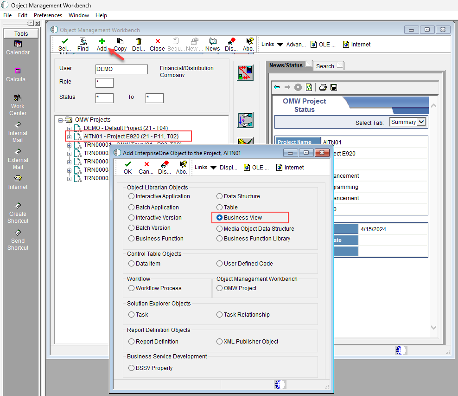Image resolution: width=458 pixels, height=396 pixels.
Task: Click Close in the main workbench toolbar
Action: pyautogui.click(x=158, y=45)
